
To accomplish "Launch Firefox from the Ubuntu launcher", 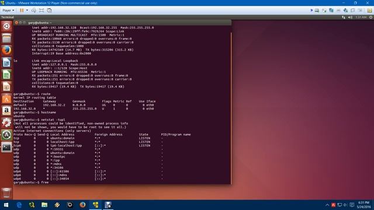I will point(6,51).
